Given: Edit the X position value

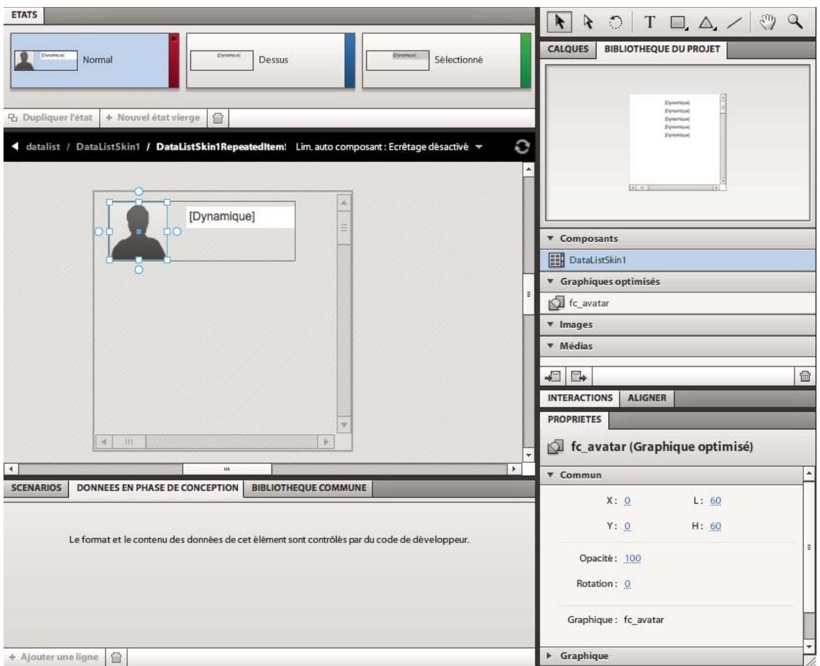Looking at the screenshot, I should click(x=627, y=501).
